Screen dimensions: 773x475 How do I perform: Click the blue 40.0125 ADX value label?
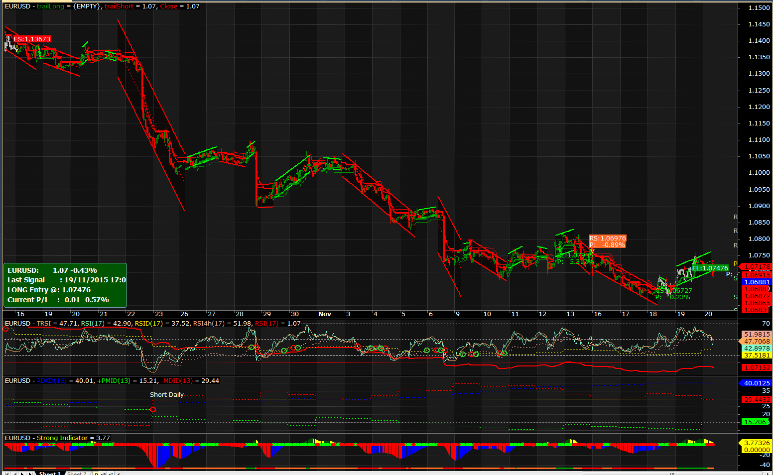[x=757, y=383]
